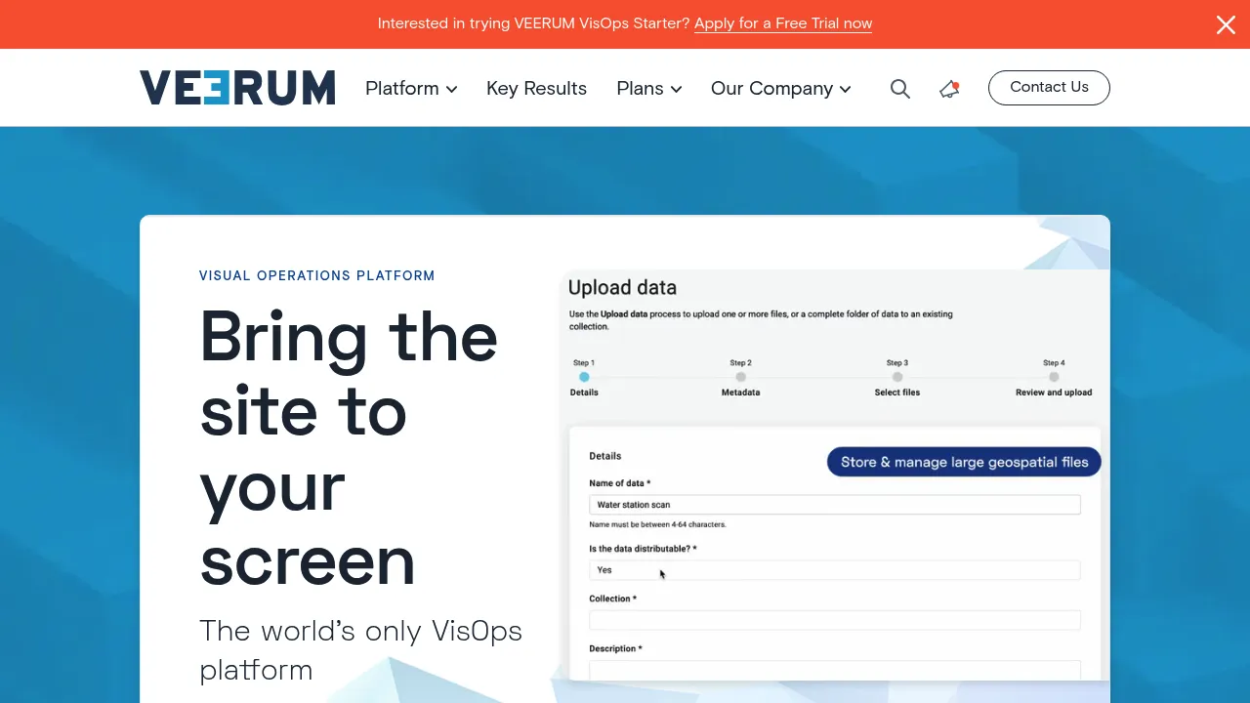Click the Collection input field

coord(835,620)
